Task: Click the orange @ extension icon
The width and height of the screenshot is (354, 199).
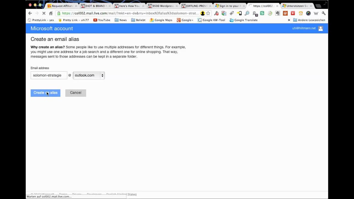Action: coord(285,13)
